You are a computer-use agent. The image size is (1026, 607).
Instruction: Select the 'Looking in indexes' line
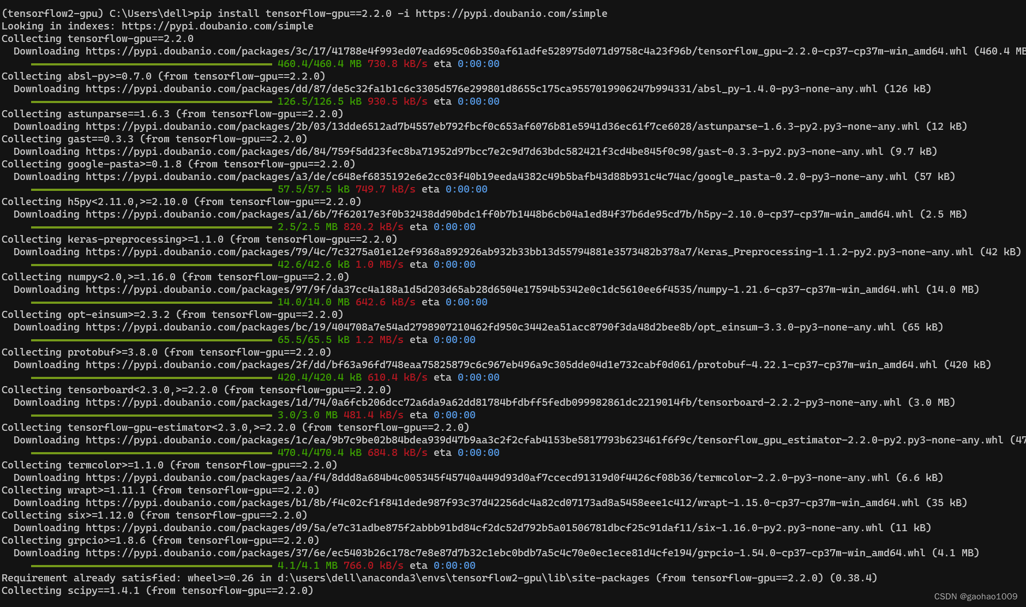158,26
